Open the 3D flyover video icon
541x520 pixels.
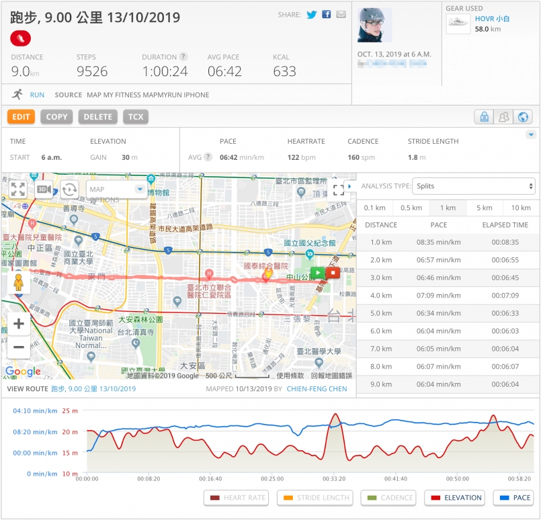pyautogui.click(x=44, y=189)
